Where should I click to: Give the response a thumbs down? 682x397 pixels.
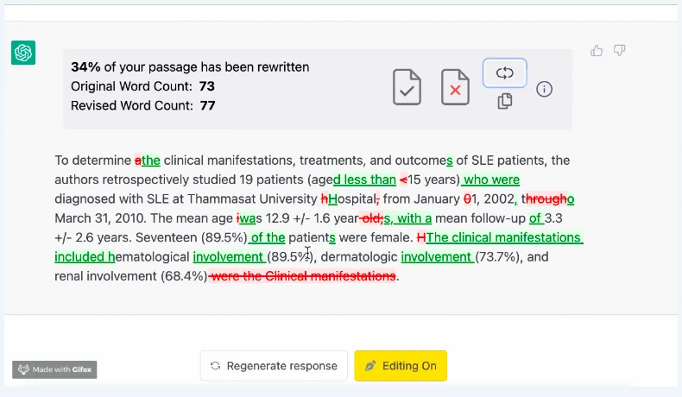pyautogui.click(x=619, y=51)
